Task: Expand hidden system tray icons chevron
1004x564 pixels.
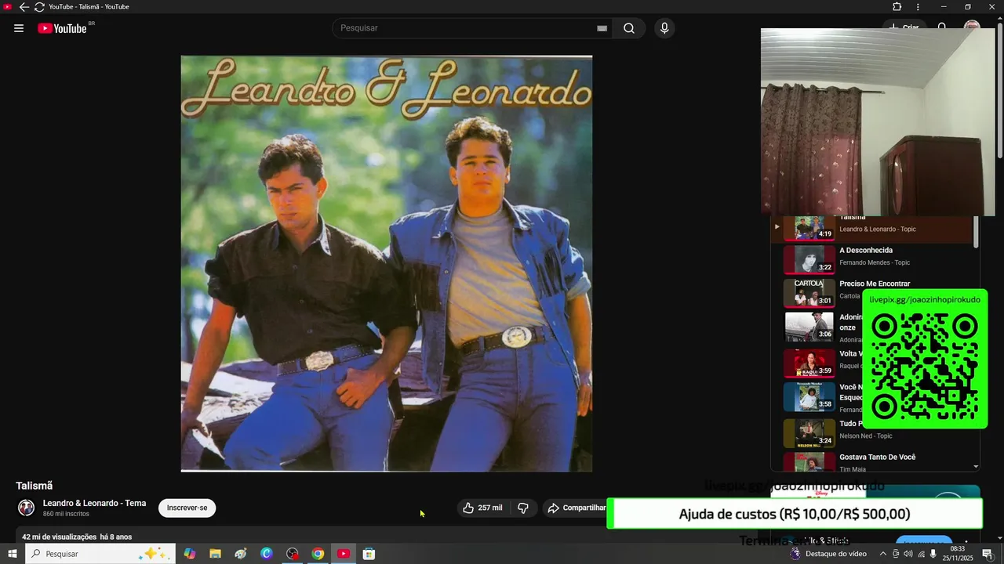Action: [x=883, y=554]
